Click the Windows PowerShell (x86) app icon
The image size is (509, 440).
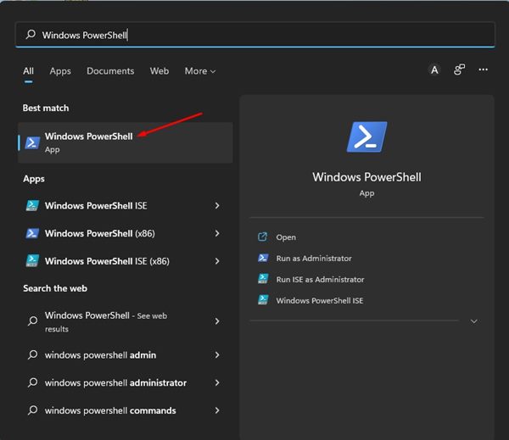click(32, 233)
